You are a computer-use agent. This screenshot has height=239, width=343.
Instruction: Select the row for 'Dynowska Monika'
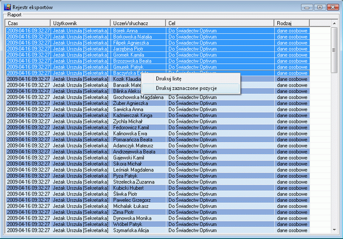point(157,218)
